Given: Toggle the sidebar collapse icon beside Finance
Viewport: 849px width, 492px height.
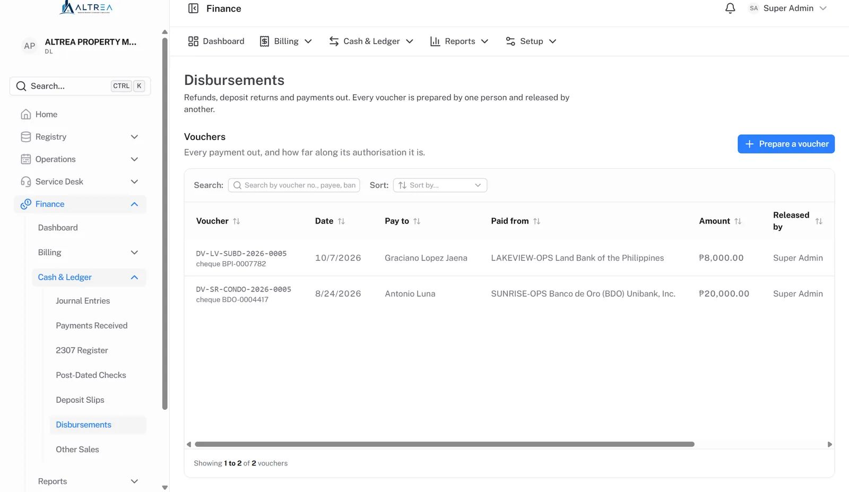Looking at the screenshot, I should click(193, 8).
